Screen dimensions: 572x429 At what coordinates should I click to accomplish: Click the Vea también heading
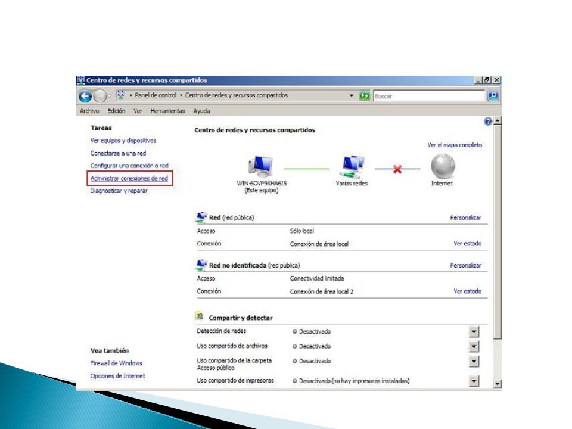[x=110, y=350]
